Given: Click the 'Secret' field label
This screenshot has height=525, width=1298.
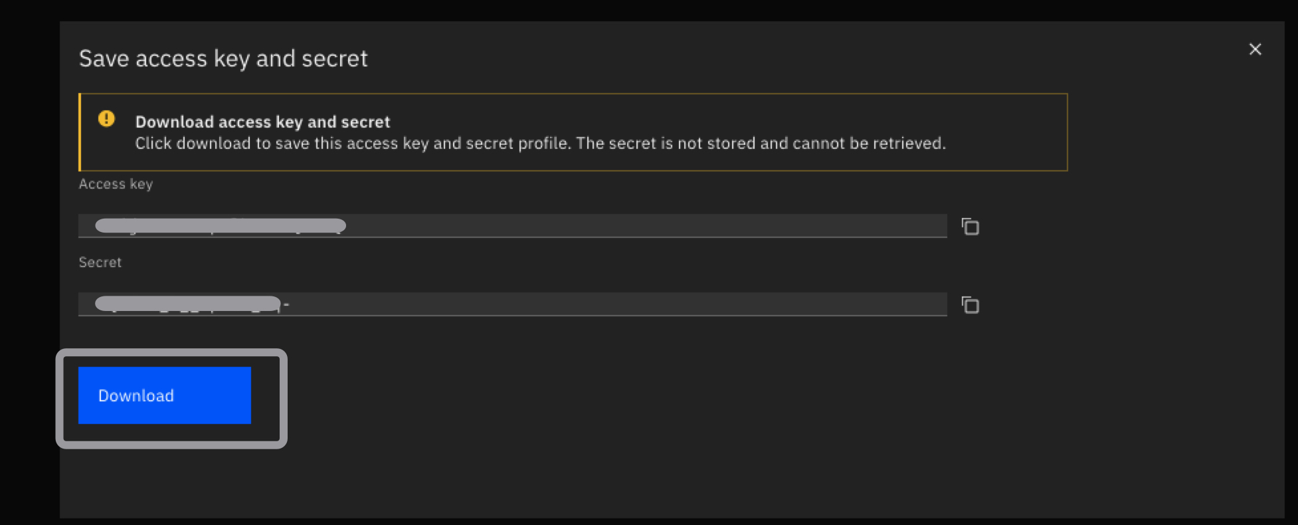Looking at the screenshot, I should [x=100, y=262].
